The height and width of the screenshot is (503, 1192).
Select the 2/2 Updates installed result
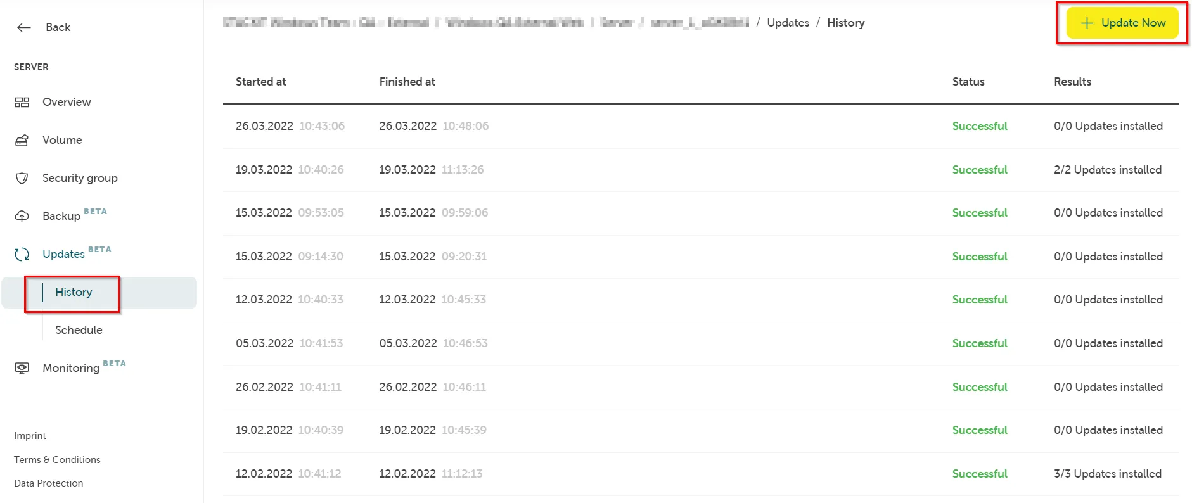1108,169
